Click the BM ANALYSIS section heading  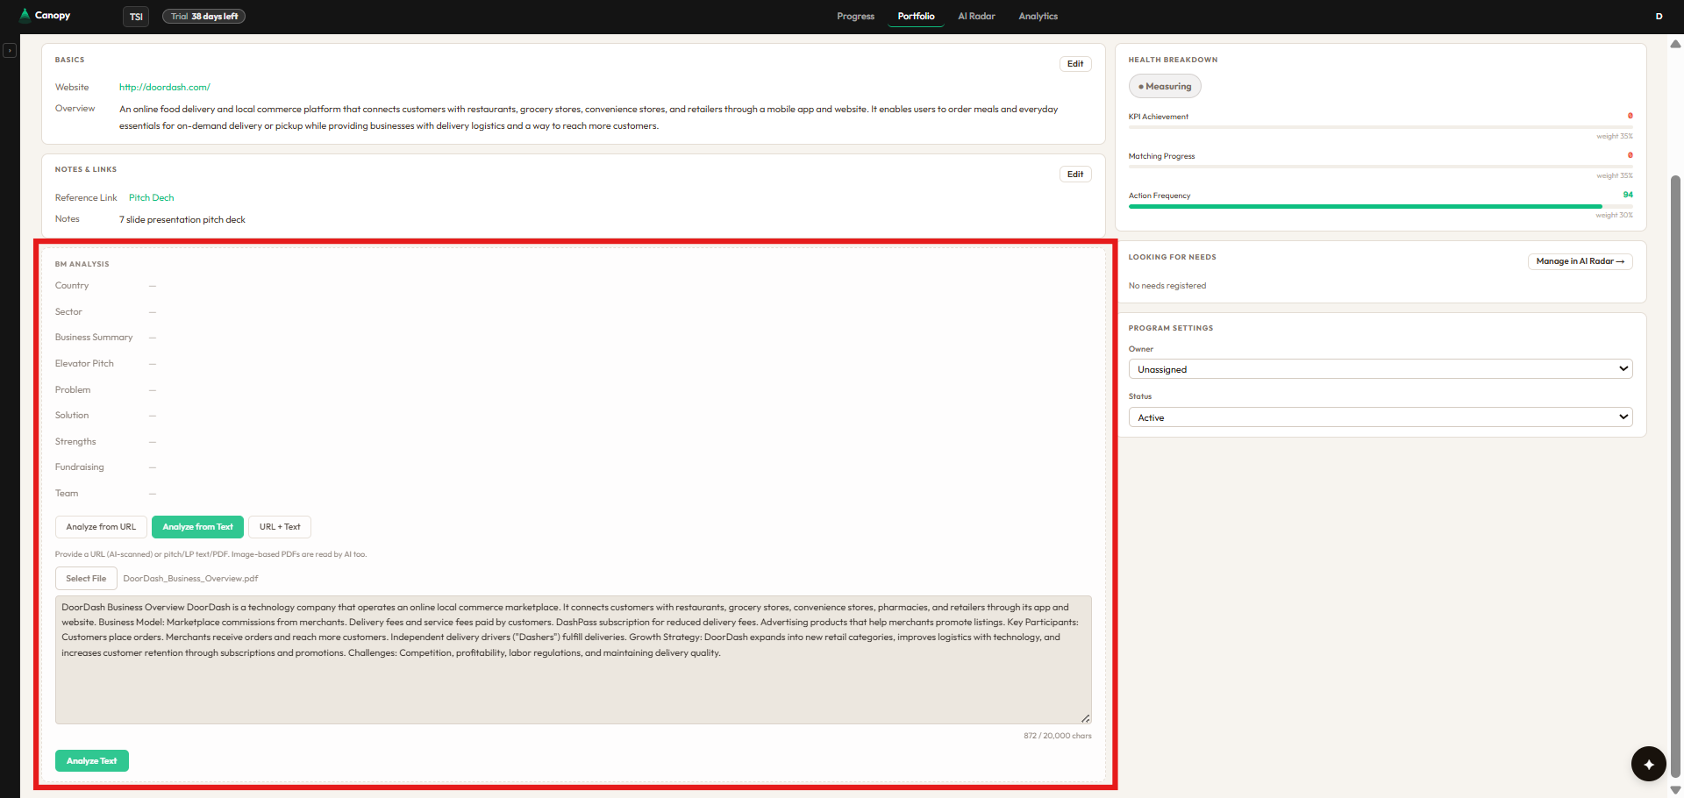click(x=82, y=264)
